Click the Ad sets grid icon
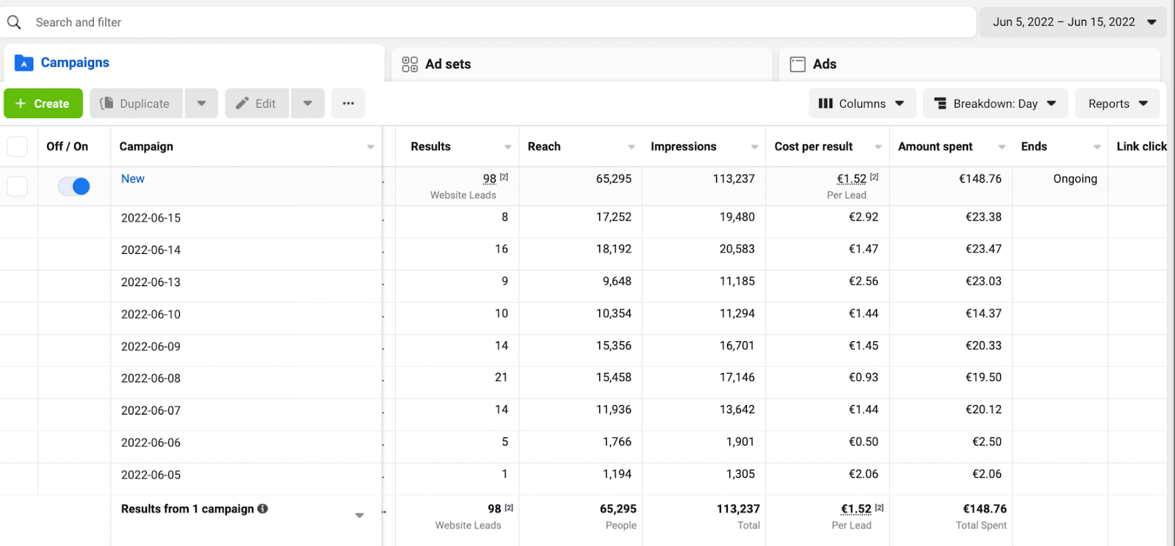The image size is (1175, 546). pos(410,65)
